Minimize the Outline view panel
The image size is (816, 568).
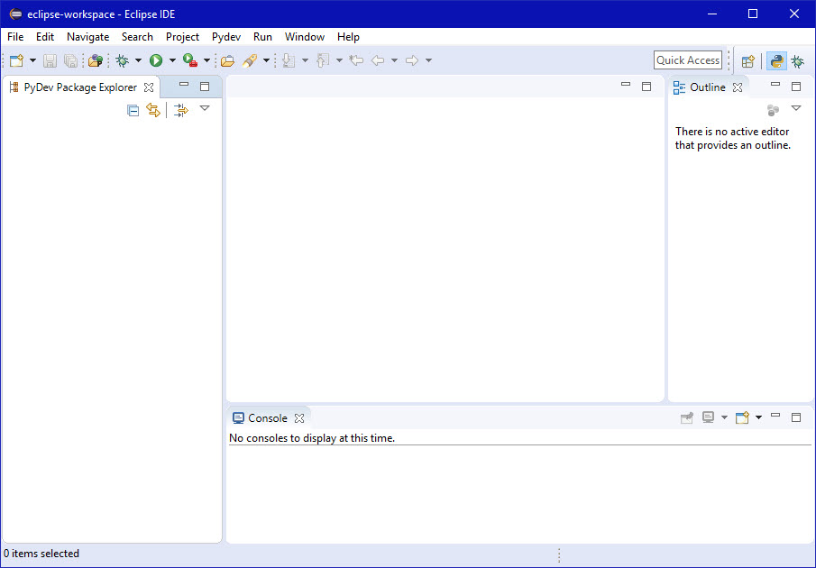(775, 84)
